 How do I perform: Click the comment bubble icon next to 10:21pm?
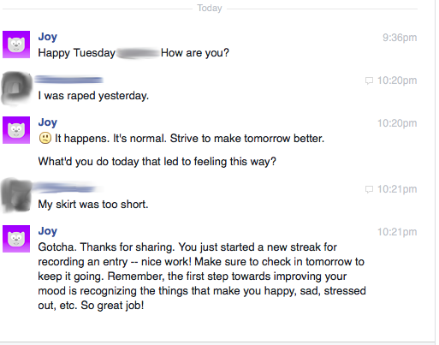[369, 189]
